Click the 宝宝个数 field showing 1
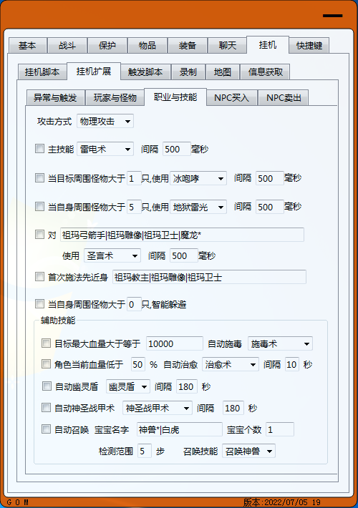 click(280, 429)
